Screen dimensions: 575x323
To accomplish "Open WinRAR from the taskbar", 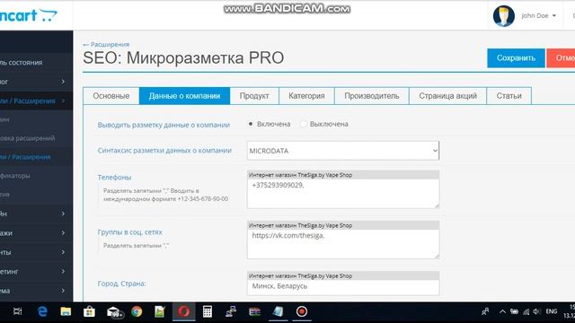I will [x=254, y=311].
